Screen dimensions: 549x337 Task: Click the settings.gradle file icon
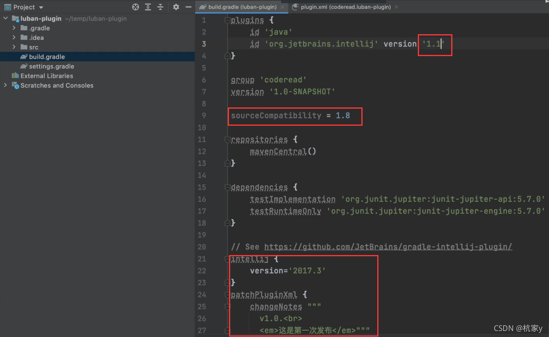point(24,66)
